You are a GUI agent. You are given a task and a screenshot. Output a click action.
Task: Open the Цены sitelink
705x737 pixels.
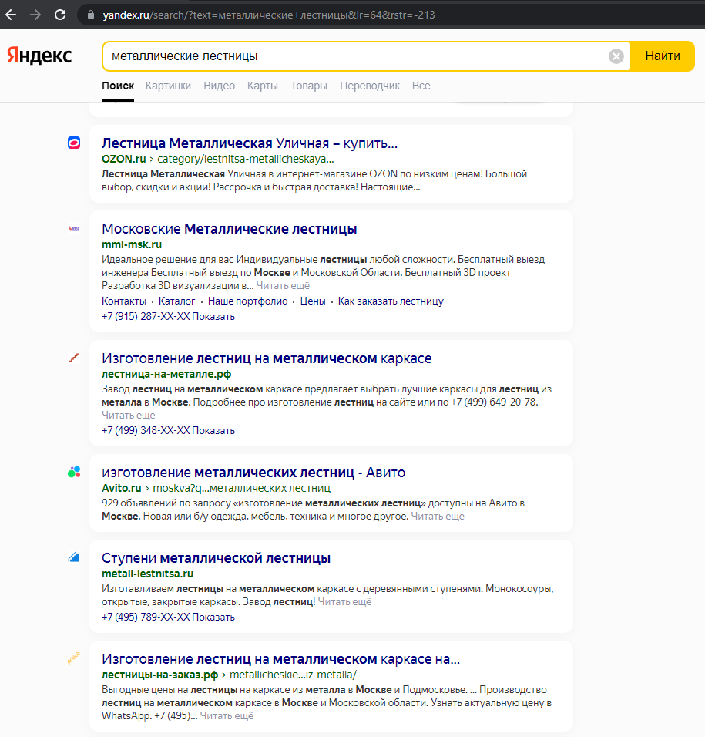[x=313, y=301]
